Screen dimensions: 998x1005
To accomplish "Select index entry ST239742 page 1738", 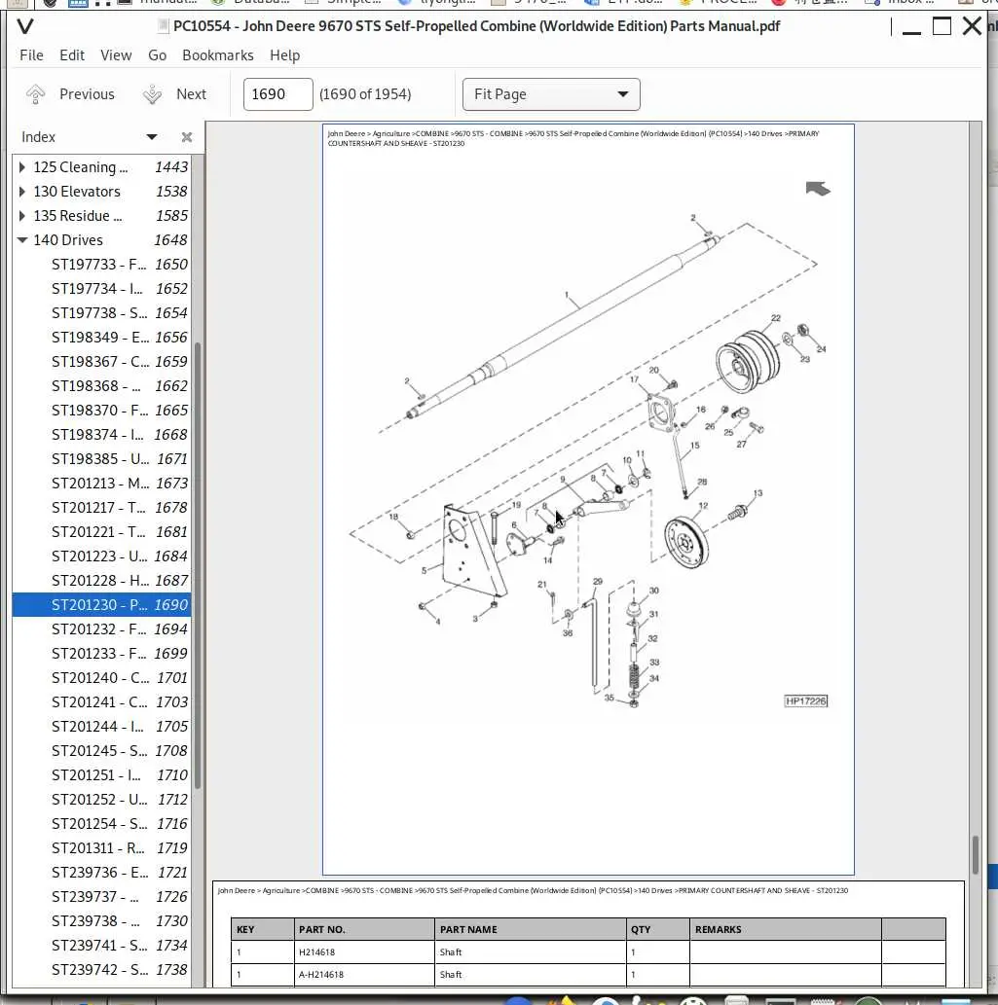I will pos(101,970).
